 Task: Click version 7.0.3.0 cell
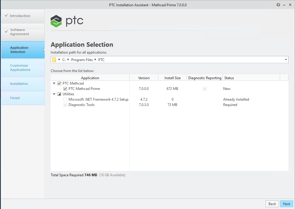[144, 105]
